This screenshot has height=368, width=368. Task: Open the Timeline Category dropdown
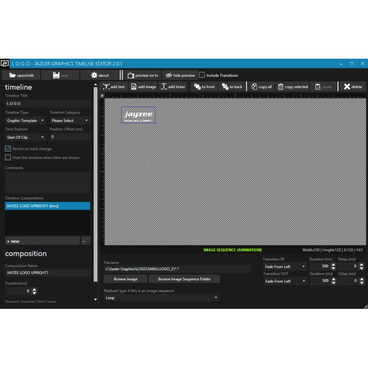point(70,120)
